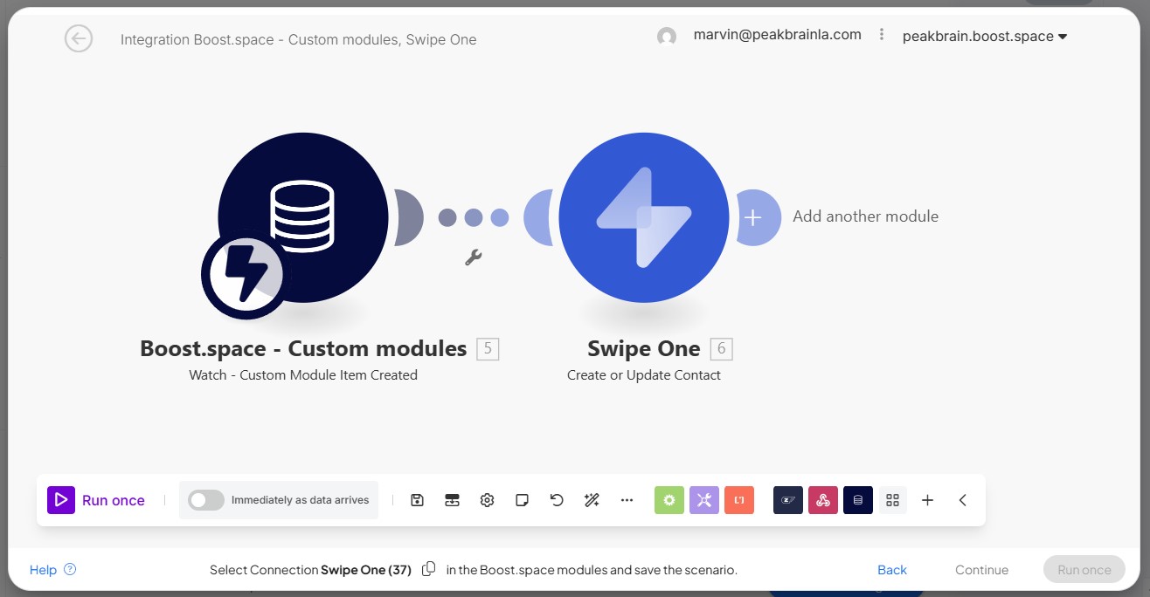Click the plus to add another module

pos(753,217)
